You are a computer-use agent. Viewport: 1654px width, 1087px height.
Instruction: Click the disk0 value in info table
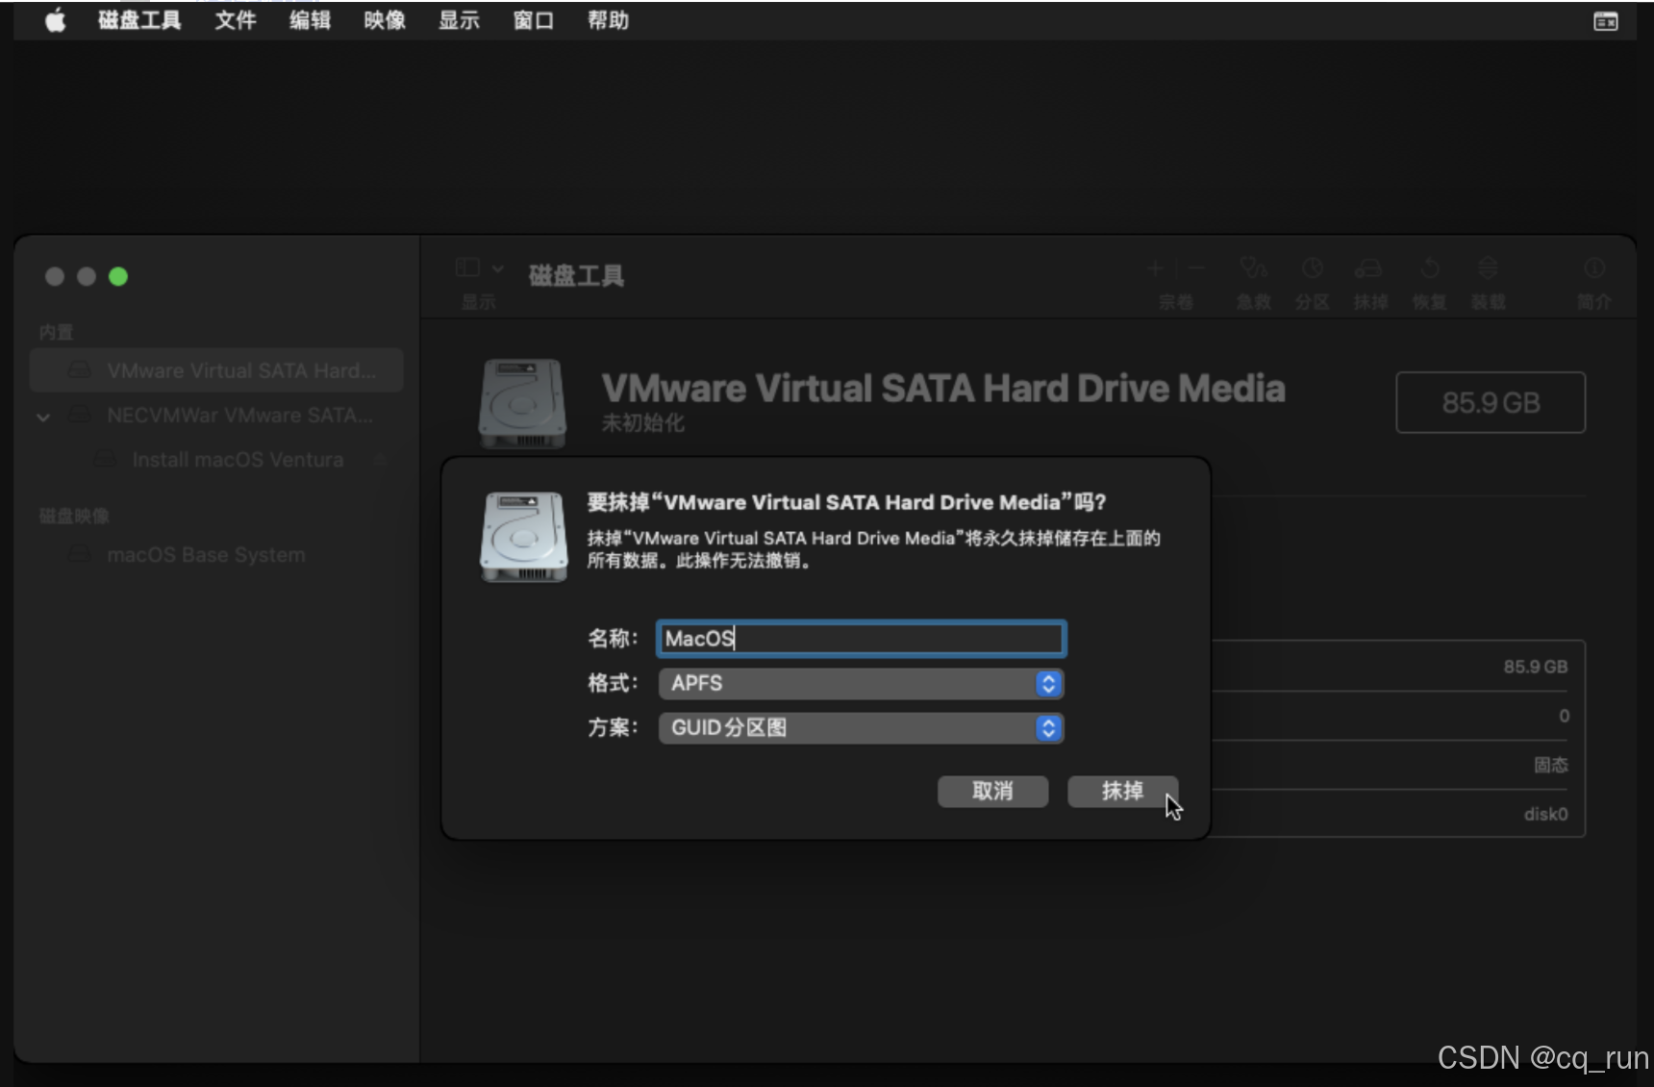[1545, 815]
